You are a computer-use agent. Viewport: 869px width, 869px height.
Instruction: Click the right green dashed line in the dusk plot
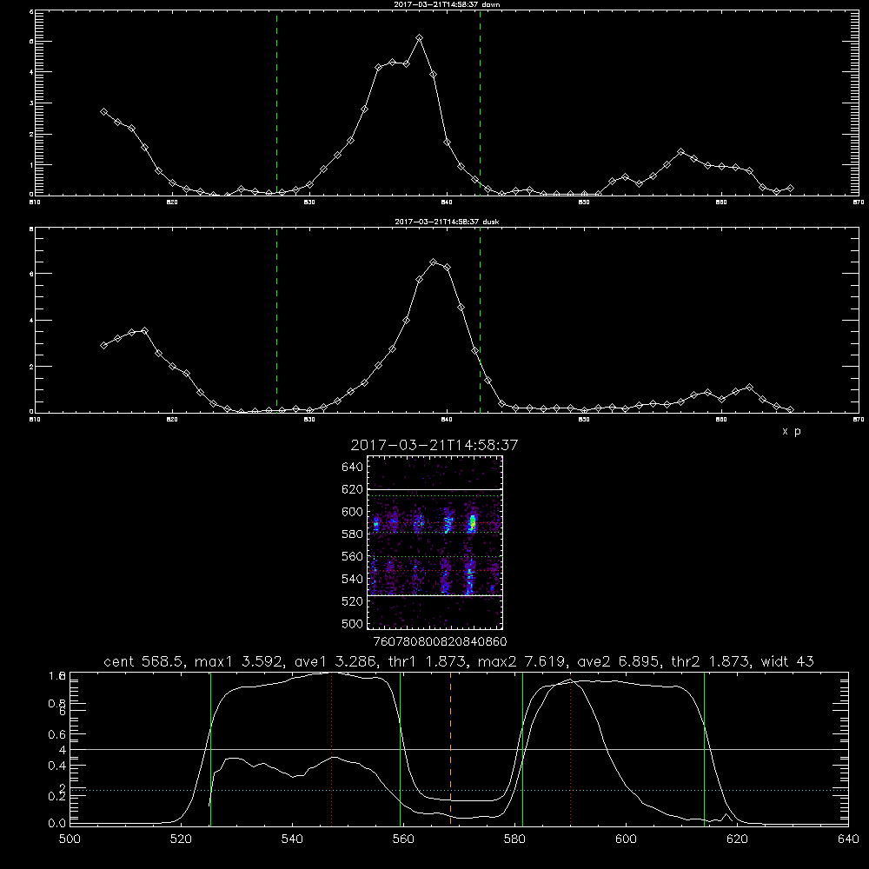[x=480, y=320]
